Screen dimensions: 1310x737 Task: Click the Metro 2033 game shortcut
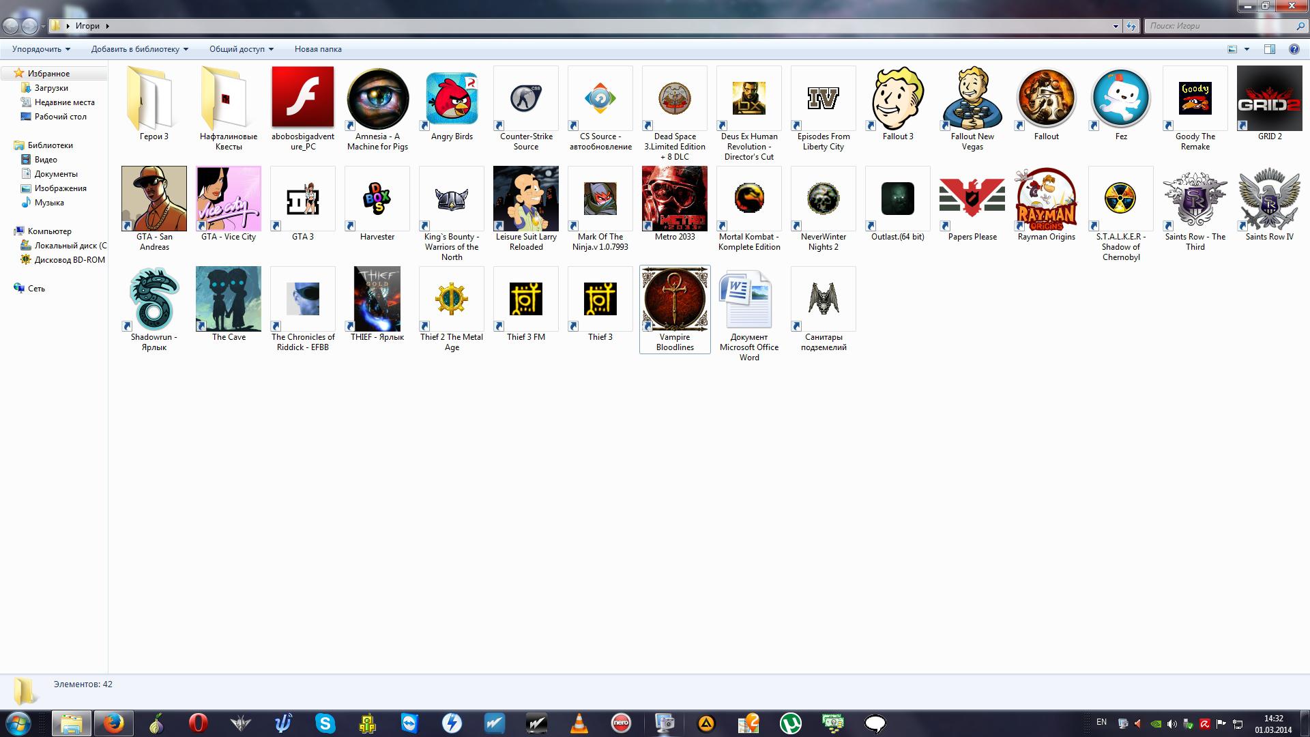click(x=674, y=199)
